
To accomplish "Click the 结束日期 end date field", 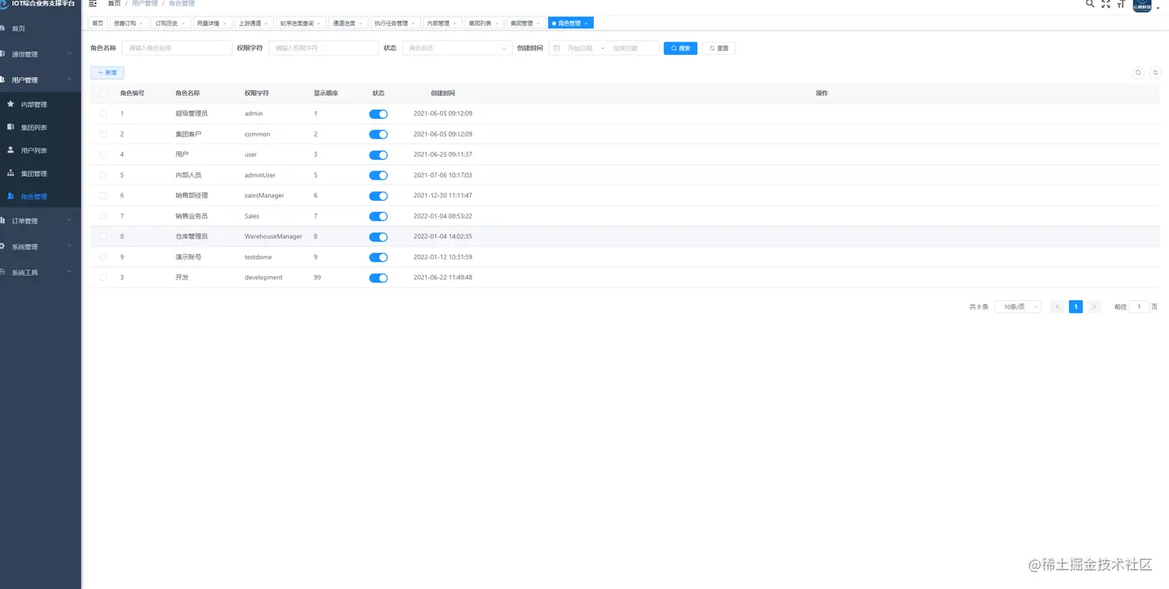I will [x=625, y=48].
